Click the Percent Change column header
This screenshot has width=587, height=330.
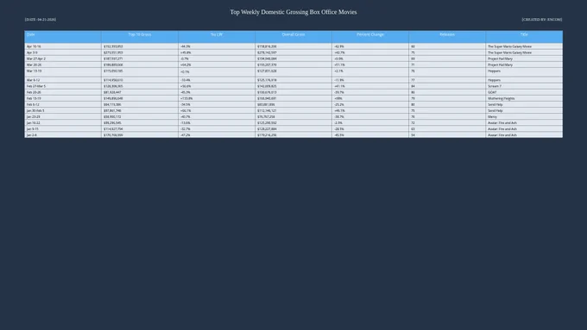370,37
